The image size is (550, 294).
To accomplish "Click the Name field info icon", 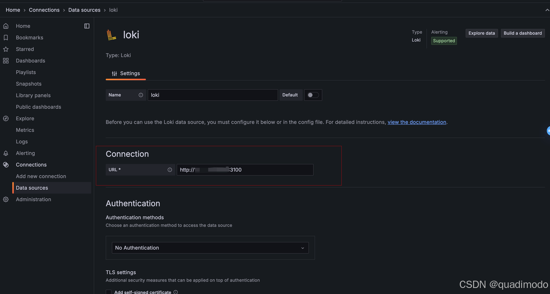I will 141,95.
